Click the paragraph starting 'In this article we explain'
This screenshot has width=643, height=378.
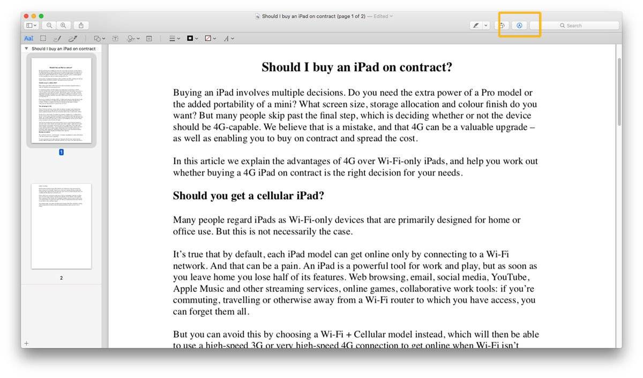coord(355,167)
